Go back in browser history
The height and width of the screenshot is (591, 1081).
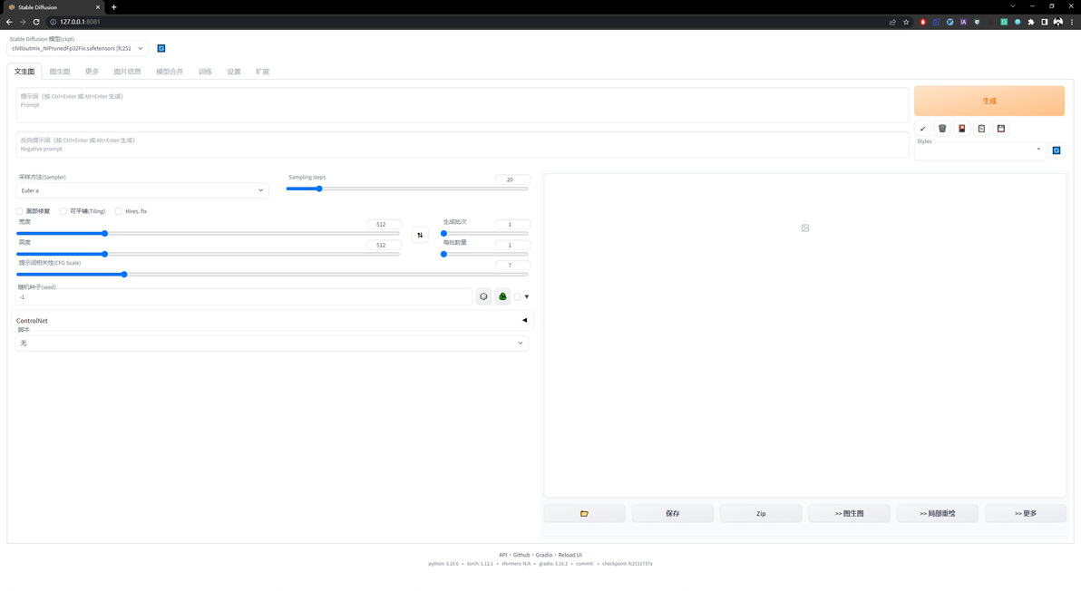(9, 22)
